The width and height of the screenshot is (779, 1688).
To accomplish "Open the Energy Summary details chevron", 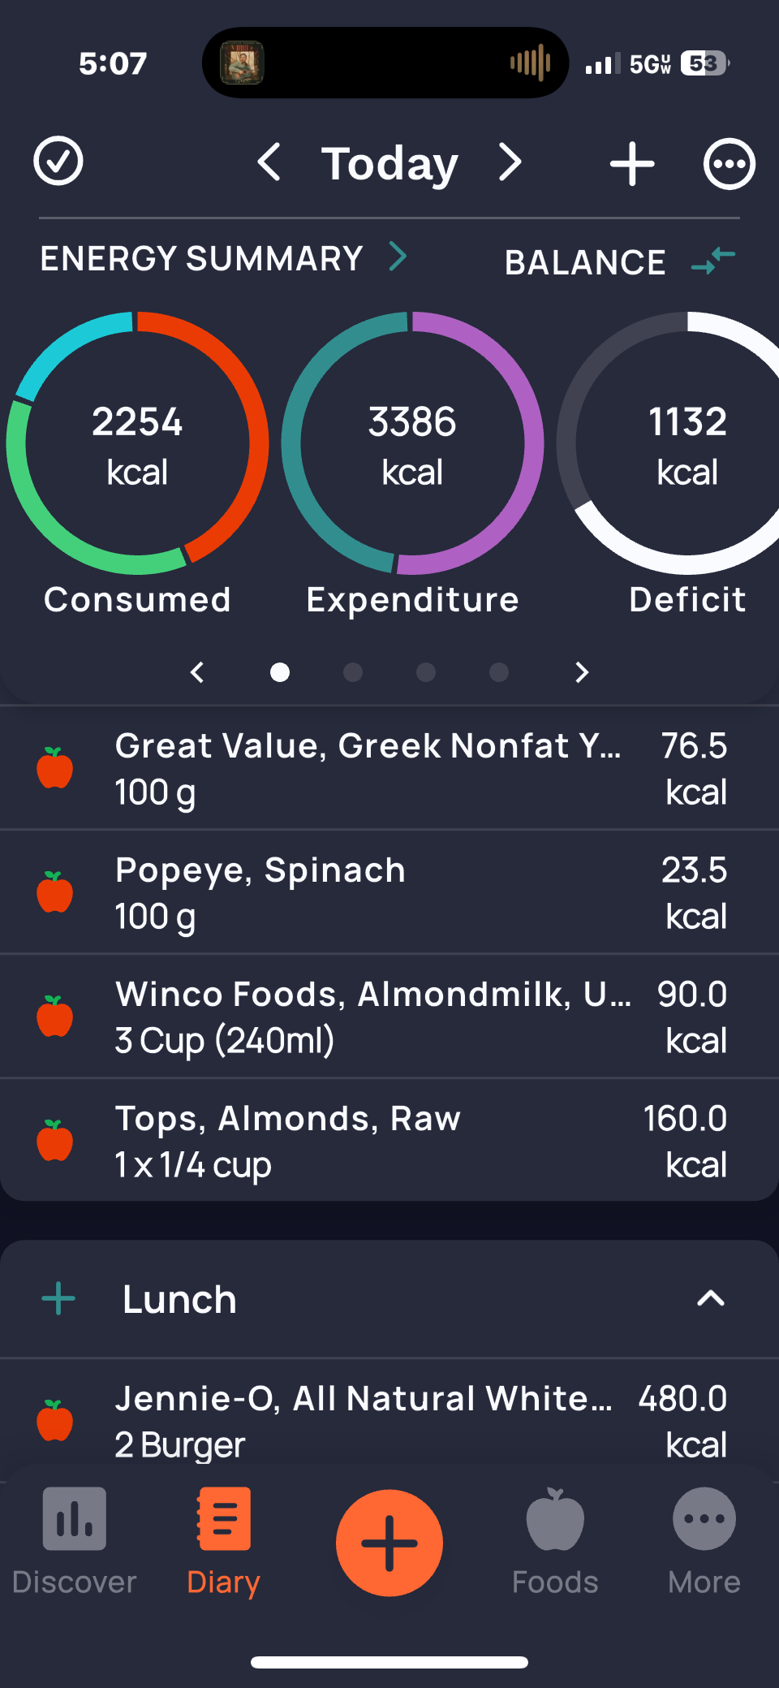I will point(398,257).
